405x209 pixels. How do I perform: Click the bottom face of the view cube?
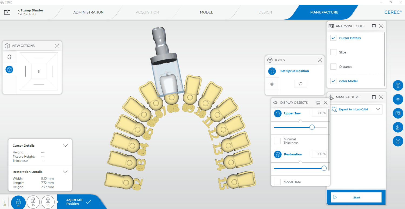tap(39, 85)
